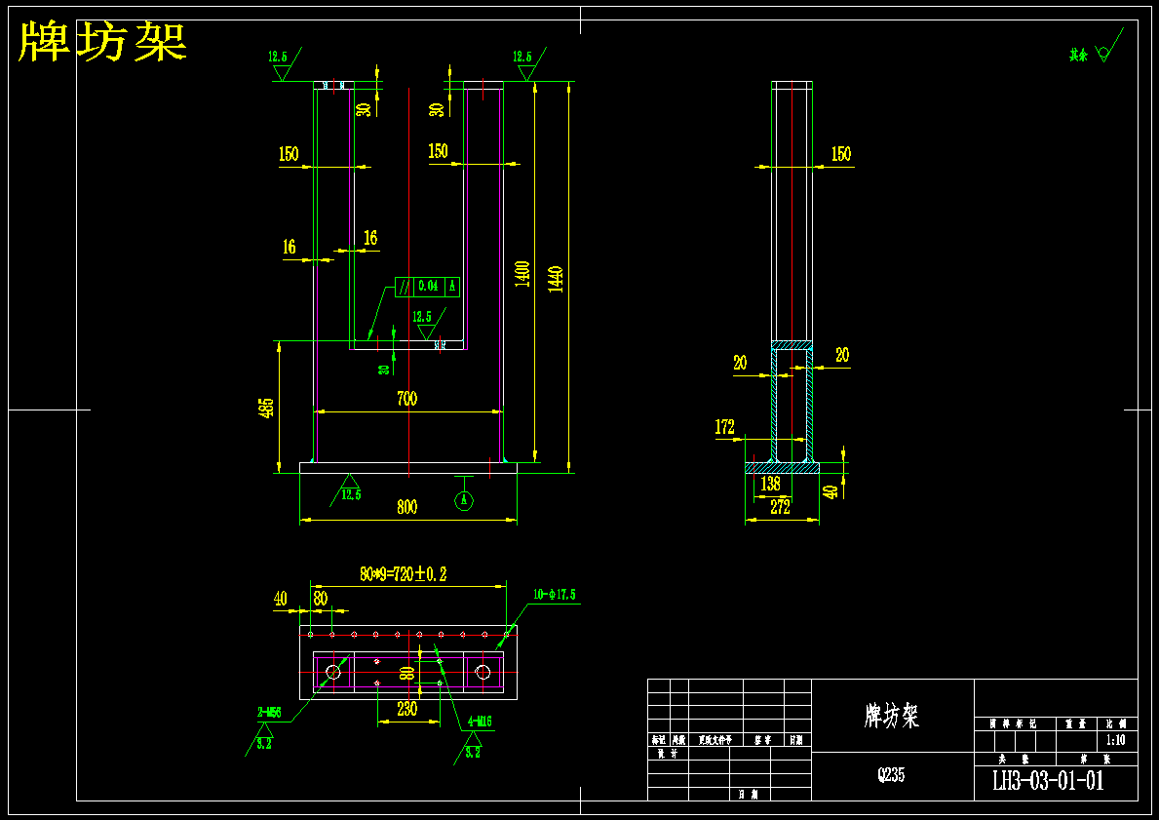This screenshot has height=820, width=1159.
Task: Select the 1400 height dimension
Action: [522, 274]
